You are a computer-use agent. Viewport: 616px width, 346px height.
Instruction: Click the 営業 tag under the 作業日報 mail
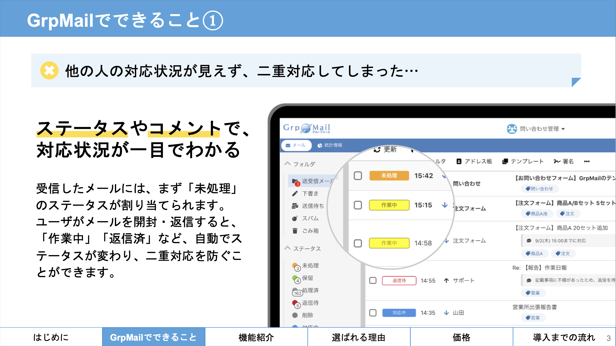click(533, 293)
